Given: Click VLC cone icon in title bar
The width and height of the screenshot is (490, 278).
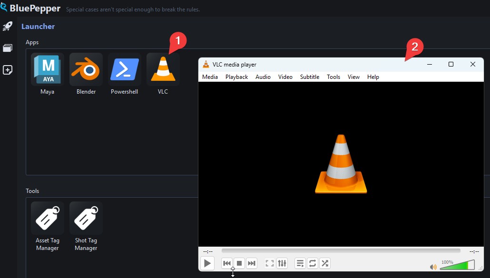Looking at the screenshot, I should tap(206, 64).
